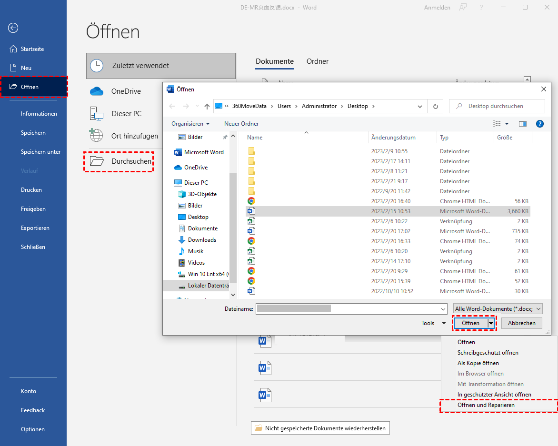
Task: Click the Öffnen button in dialog
Action: [x=470, y=323]
